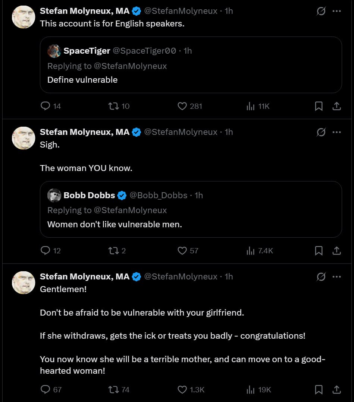The image size is (354, 402).
Task: Share the 'Gentlemen!' tweet
Action: point(336,389)
